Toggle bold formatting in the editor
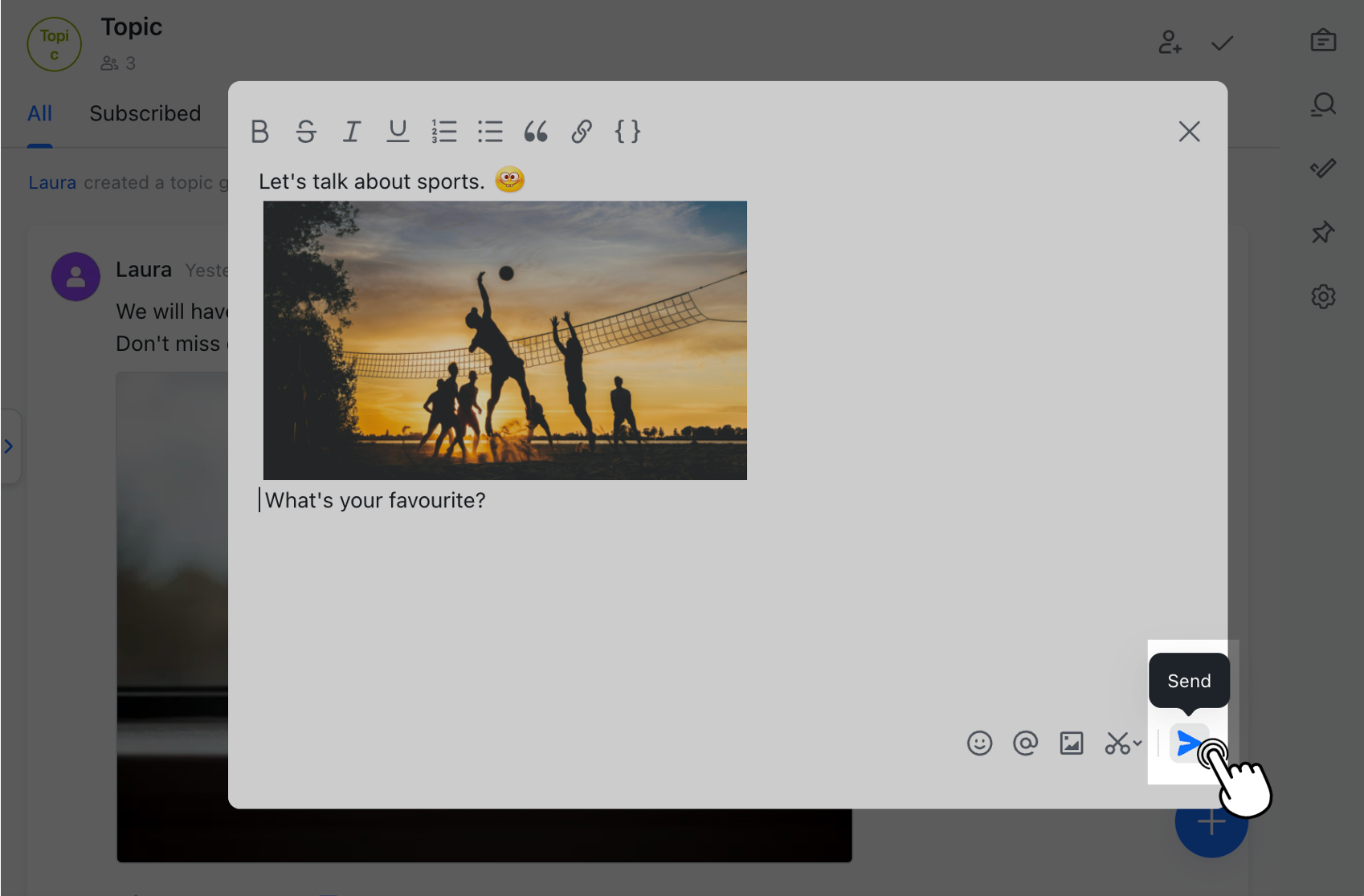Image resolution: width=1364 pixels, height=896 pixels. 259,132
